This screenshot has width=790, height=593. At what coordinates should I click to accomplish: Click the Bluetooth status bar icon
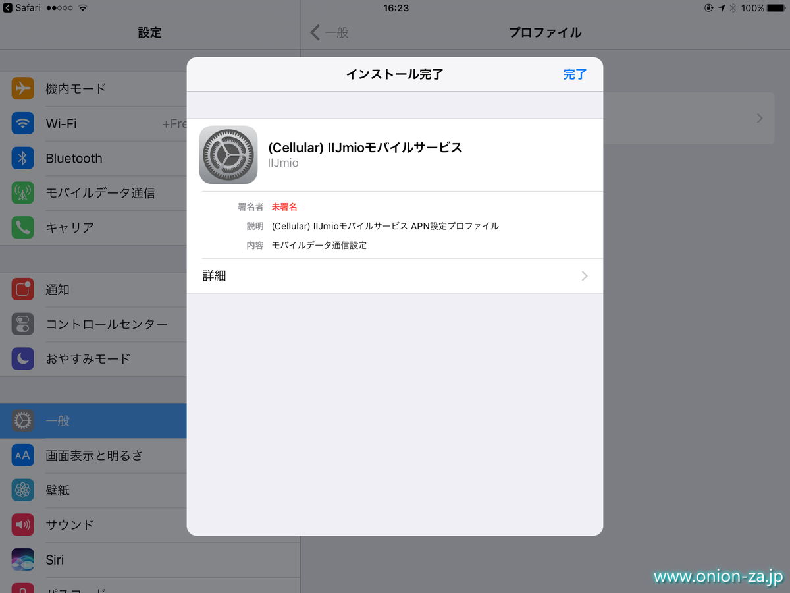[x=733, y=8]
